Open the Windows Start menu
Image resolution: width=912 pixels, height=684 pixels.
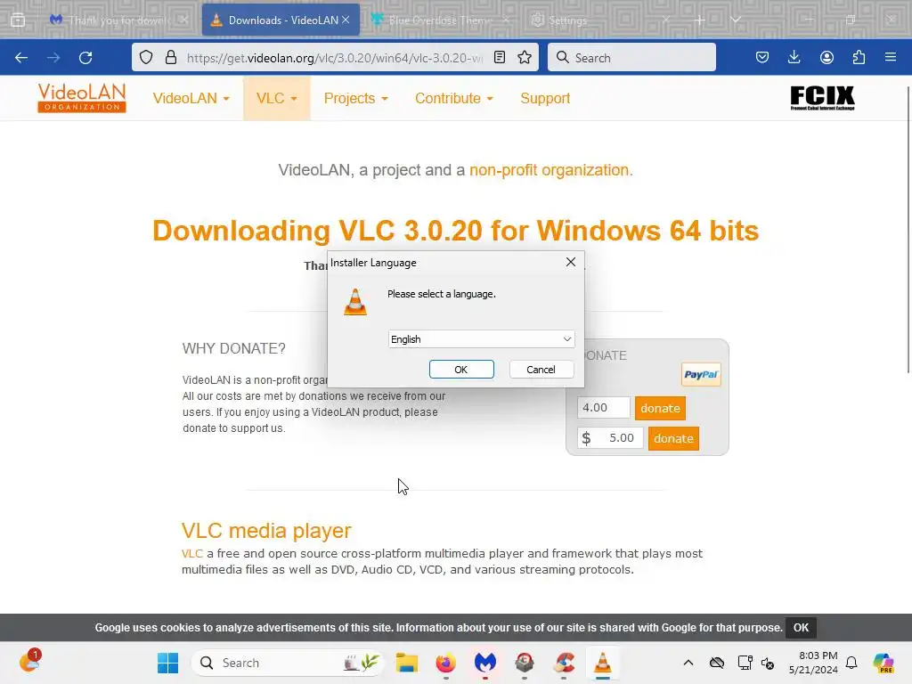pos(168,663)
